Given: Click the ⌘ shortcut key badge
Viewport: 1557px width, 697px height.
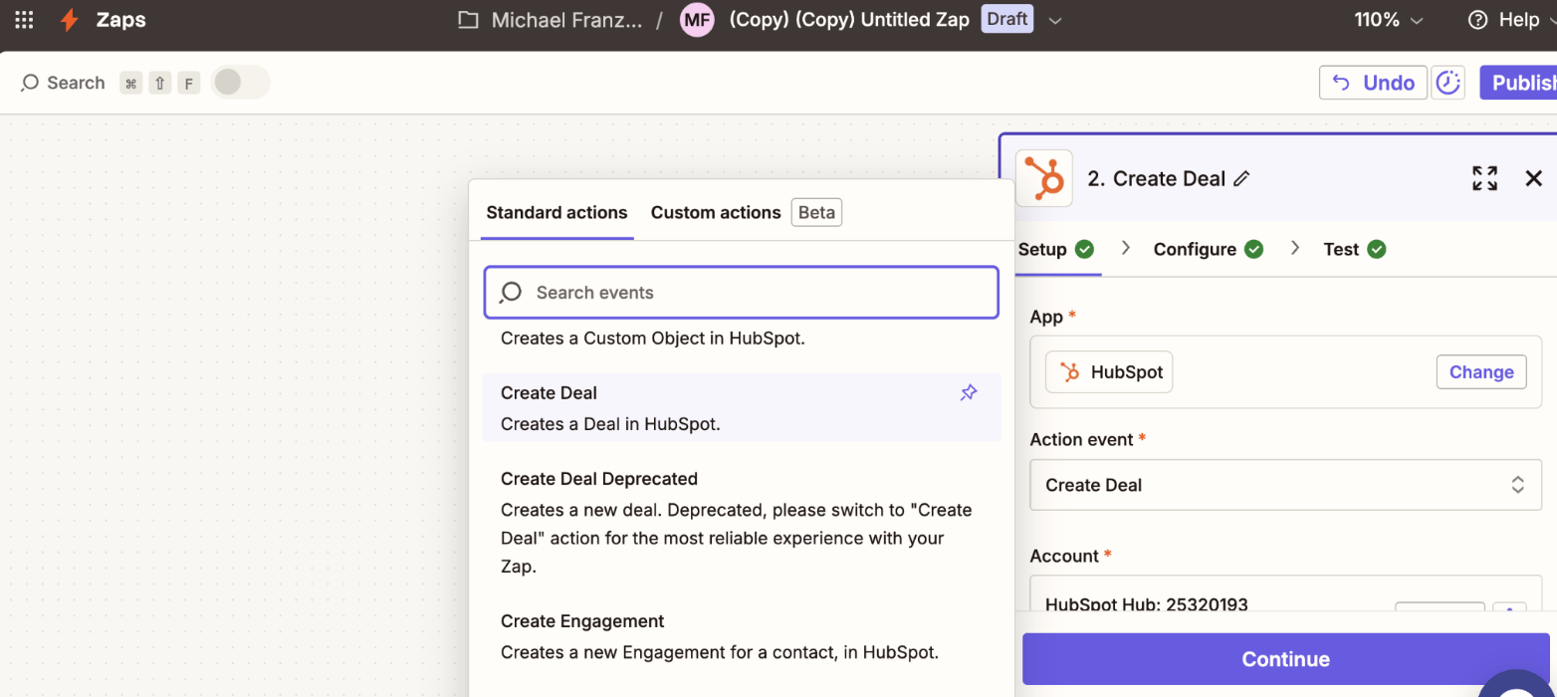Looking at the screenshot, I should coord(130,83).
